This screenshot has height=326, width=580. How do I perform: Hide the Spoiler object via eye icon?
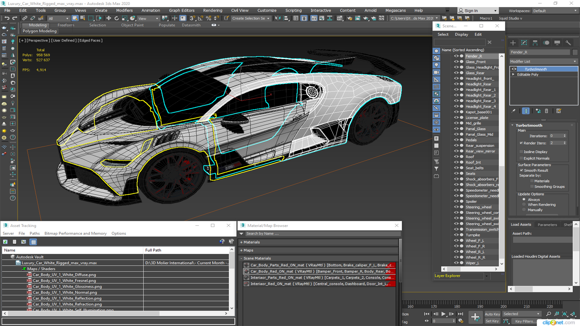[456, 201]
